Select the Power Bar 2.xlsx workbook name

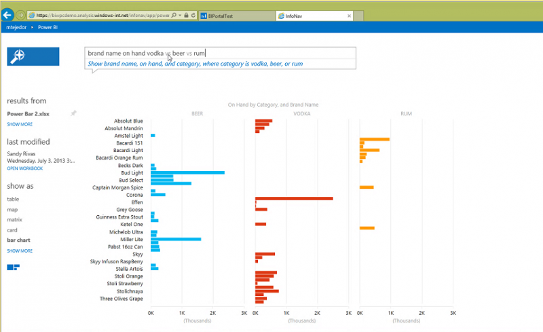(x=28, y=113)
